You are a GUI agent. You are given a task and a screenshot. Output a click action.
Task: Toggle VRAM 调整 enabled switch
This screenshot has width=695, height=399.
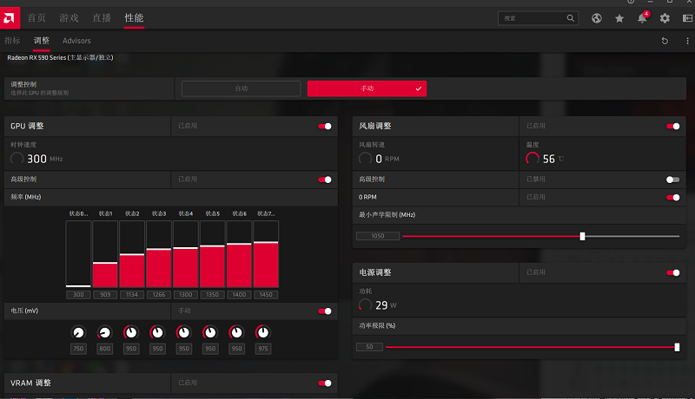[325, 383]
